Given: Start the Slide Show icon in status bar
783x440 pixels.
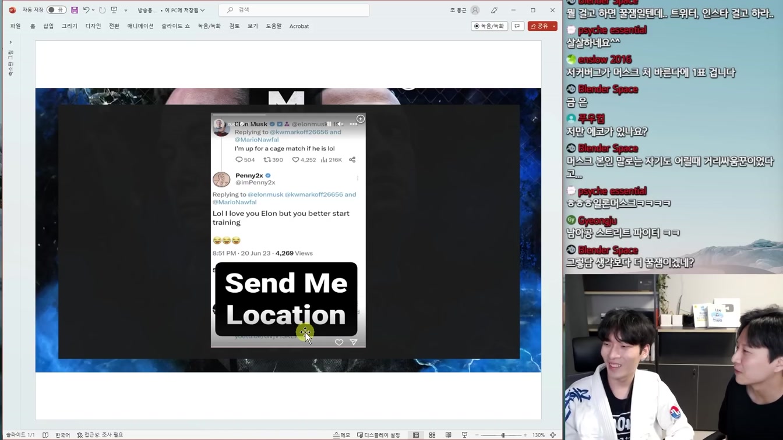Looking at the screenshot, I should point(464,435).
